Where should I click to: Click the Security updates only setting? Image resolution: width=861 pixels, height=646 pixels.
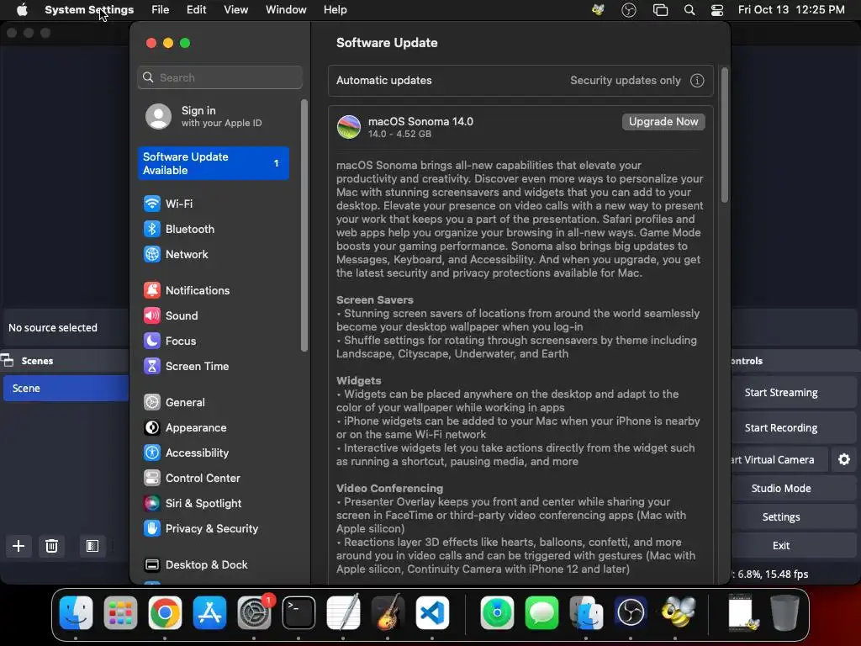point(626,81)
